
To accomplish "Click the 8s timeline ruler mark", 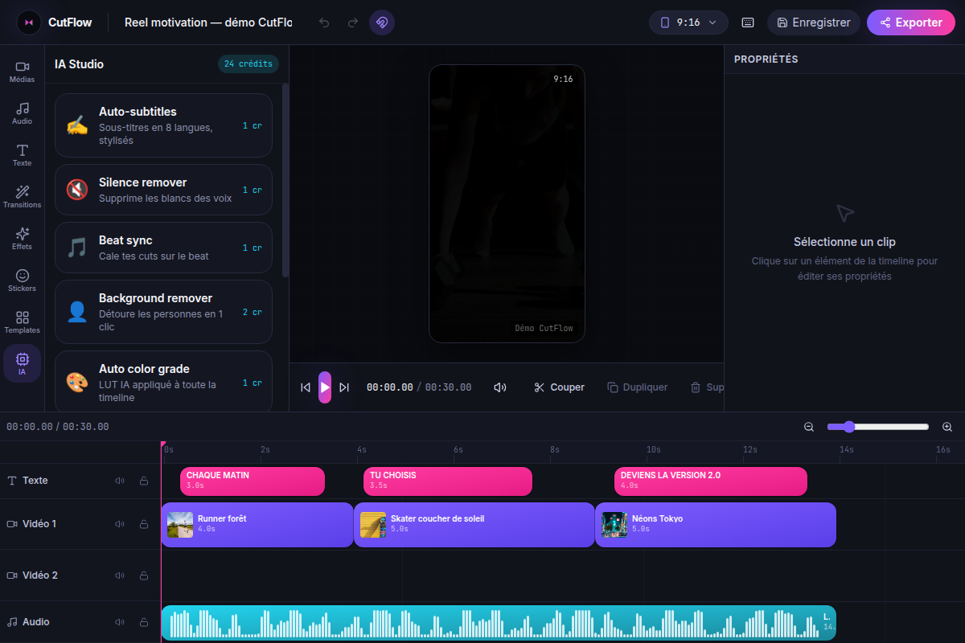I will click(x=555, y=450).
